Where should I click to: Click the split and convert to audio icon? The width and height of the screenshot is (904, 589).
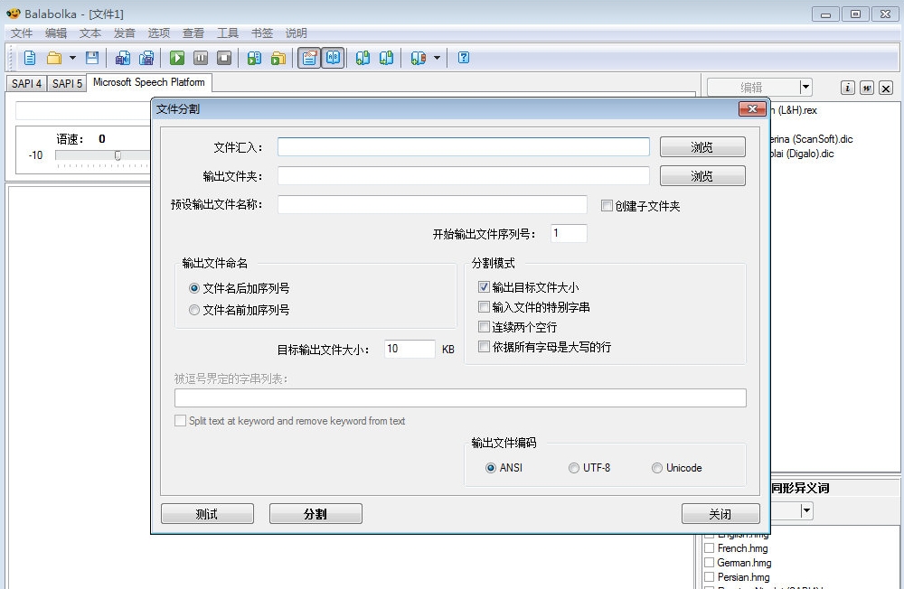coord(146,58)
